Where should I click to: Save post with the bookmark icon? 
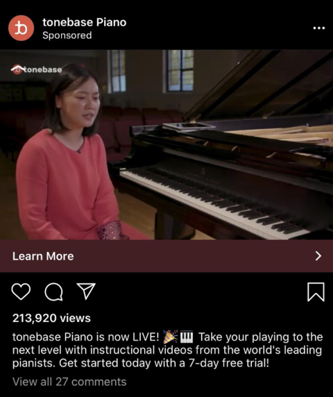click(316, 292)
